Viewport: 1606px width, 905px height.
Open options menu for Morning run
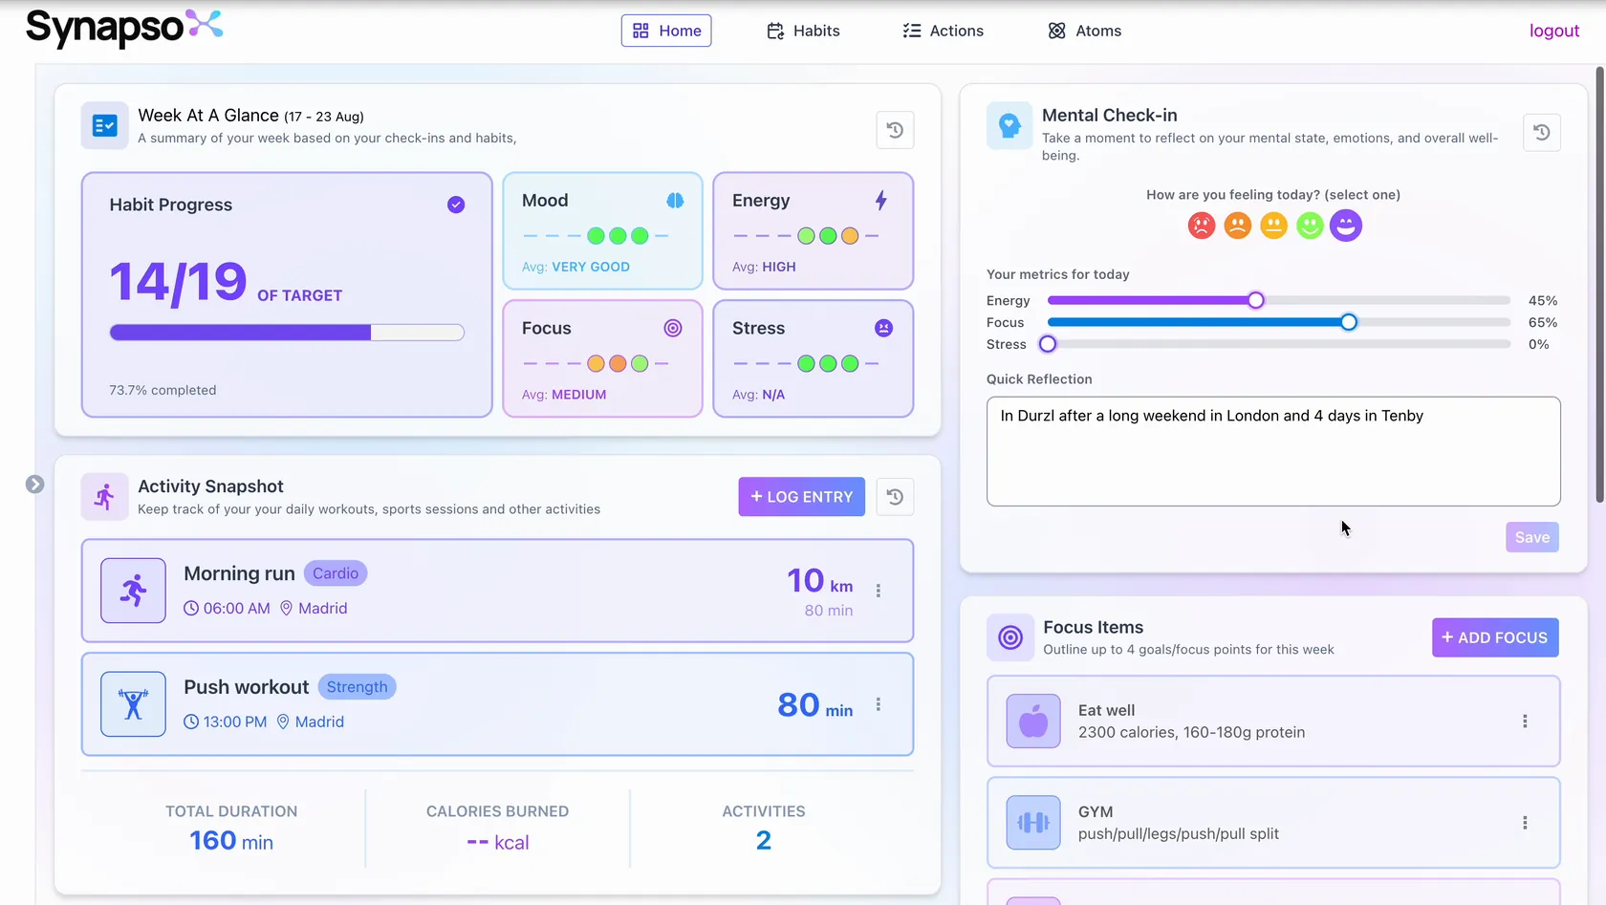click(879, 591)
